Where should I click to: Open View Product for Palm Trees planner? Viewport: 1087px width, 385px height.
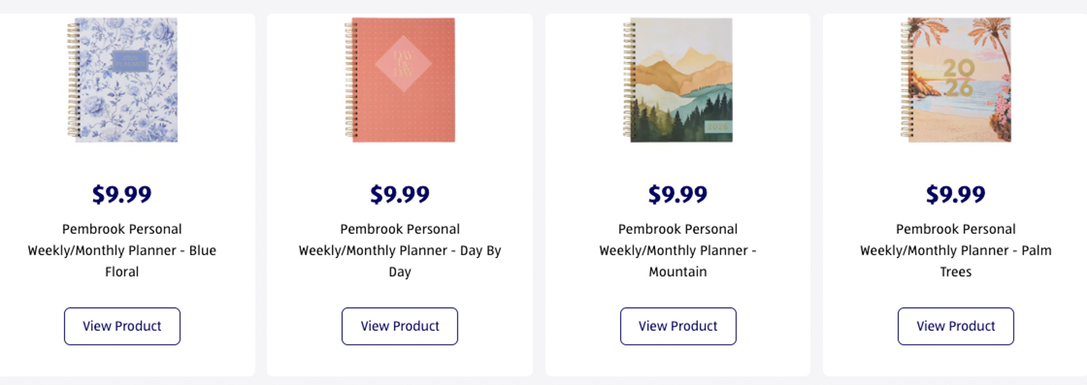tap(955, 326)
